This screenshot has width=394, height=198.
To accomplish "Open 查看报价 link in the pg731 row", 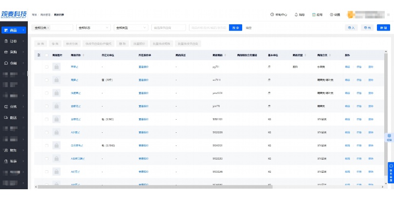I will point(144,67).
